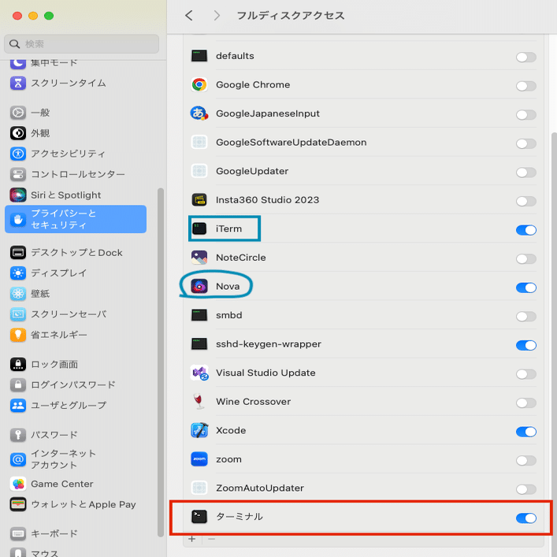Turn off Xcode disk access switch
This screenshot has width=557, height=557.
click(526, 432)
